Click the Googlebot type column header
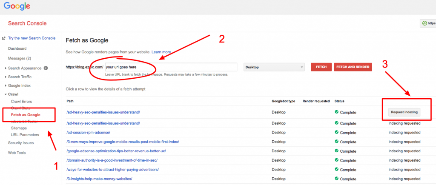 [283, 101]
